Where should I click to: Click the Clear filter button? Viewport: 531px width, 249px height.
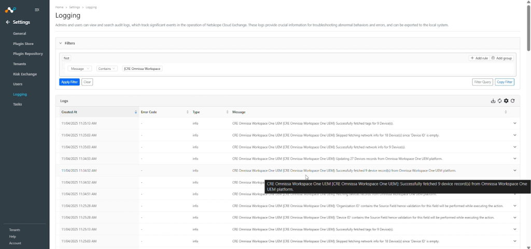tap(87, 82)
